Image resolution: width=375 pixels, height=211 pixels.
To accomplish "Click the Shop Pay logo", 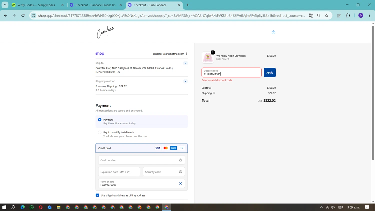I will coord(100,53).
